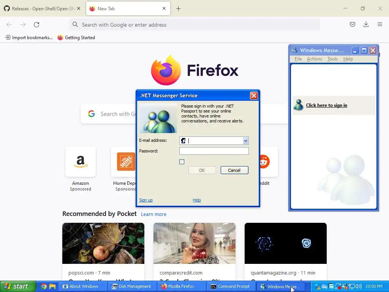Open the Help menu in Windows Messenger
Viewport: 389px width, 292px height.
(348, 59)
